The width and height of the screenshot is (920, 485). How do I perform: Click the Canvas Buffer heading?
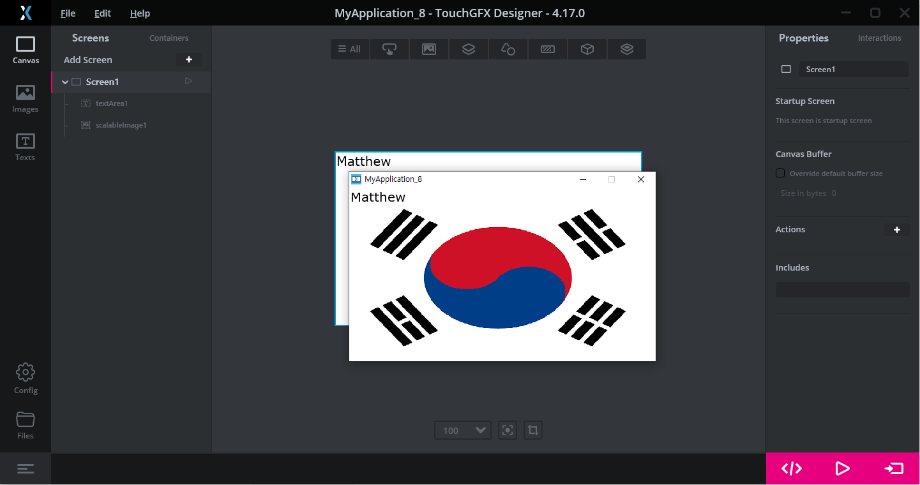[804, 154]
